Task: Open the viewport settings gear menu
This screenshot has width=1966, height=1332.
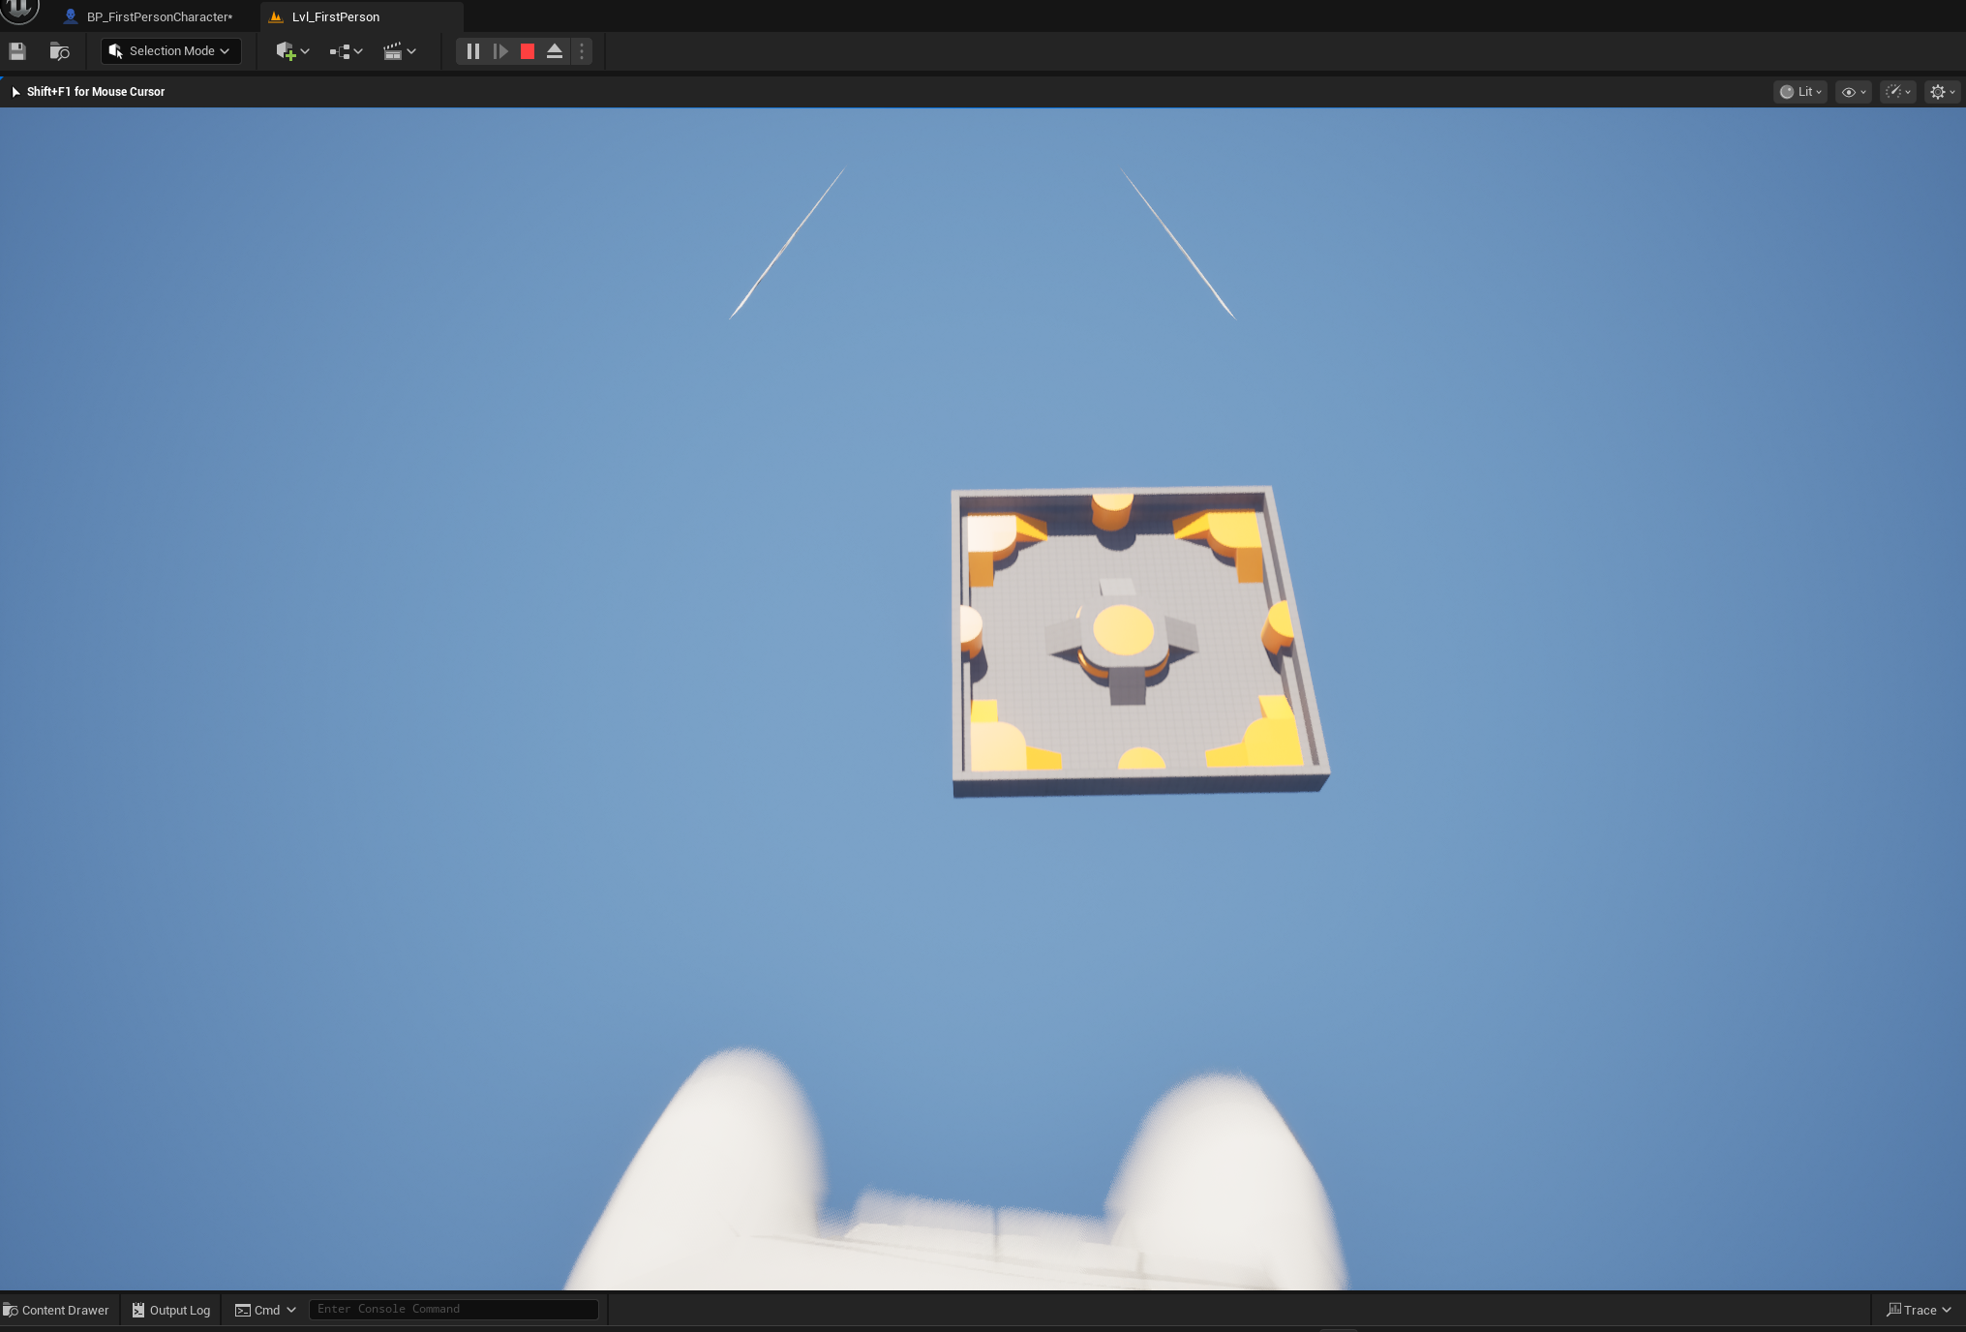Action: (1943, 92)
